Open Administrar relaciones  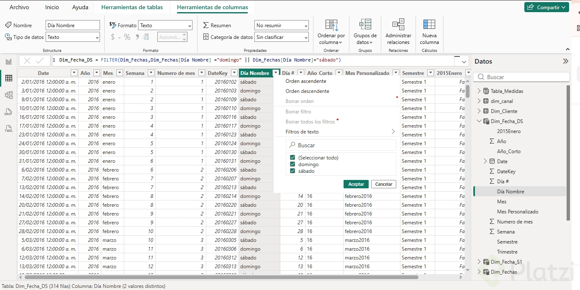tap(398, 32)
